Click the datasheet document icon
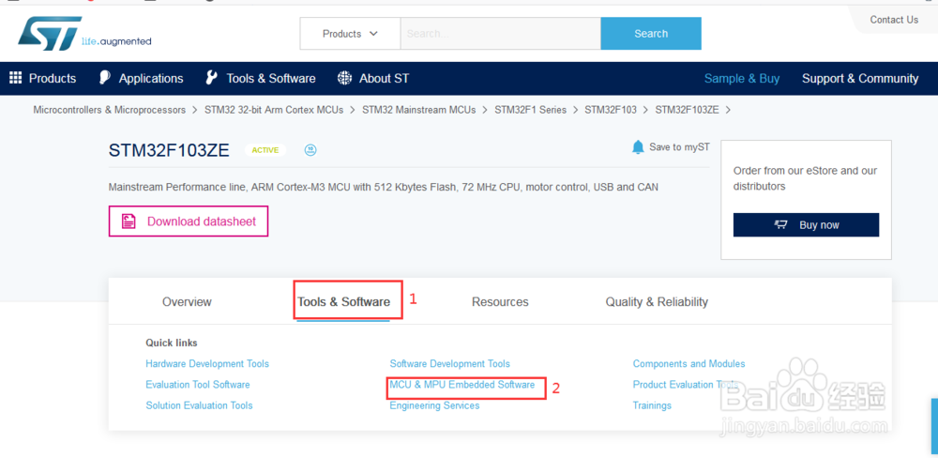 [128, 221]
